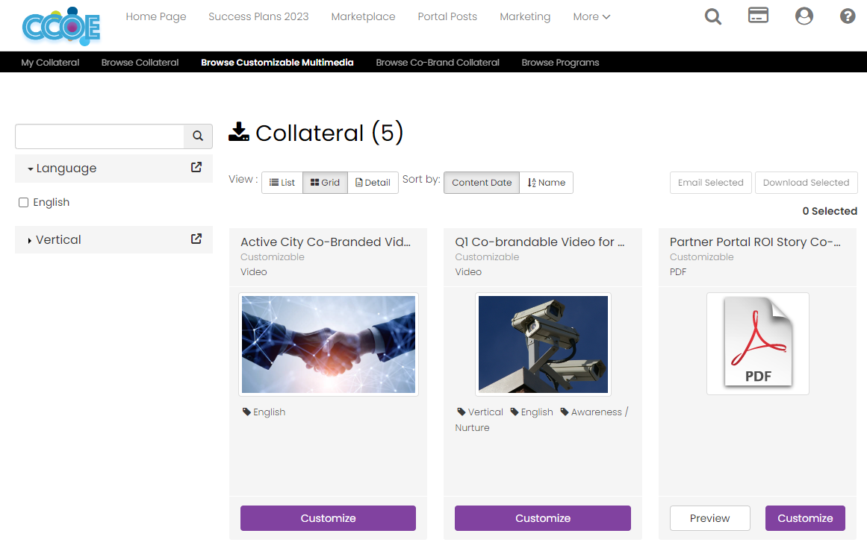Image resolution: width=867 pixels, height=551 pixels.
Task: Open the More dropdown menu
Action: [591, 16]
